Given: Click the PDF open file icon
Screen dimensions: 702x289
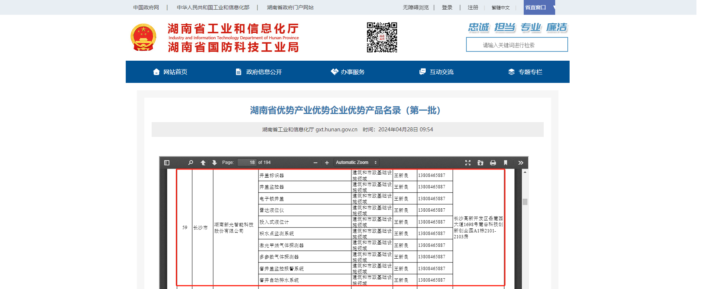Looking at the screenshot, I should [x=480, y=162].
